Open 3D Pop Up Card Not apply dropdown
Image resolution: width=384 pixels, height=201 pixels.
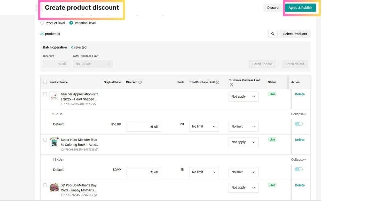[243, 188]
